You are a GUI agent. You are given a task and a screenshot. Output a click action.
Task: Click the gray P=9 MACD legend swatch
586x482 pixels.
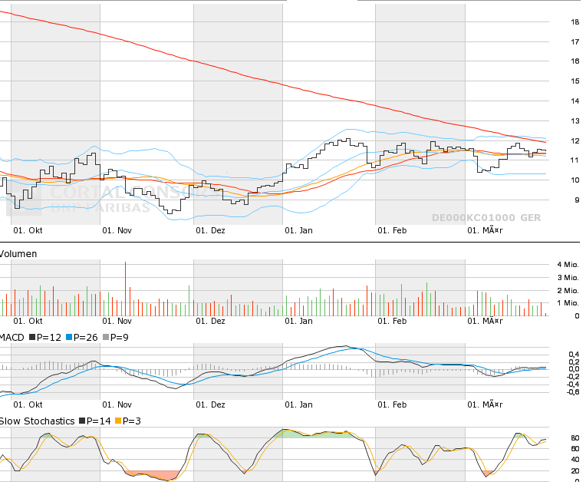[105, 337]
